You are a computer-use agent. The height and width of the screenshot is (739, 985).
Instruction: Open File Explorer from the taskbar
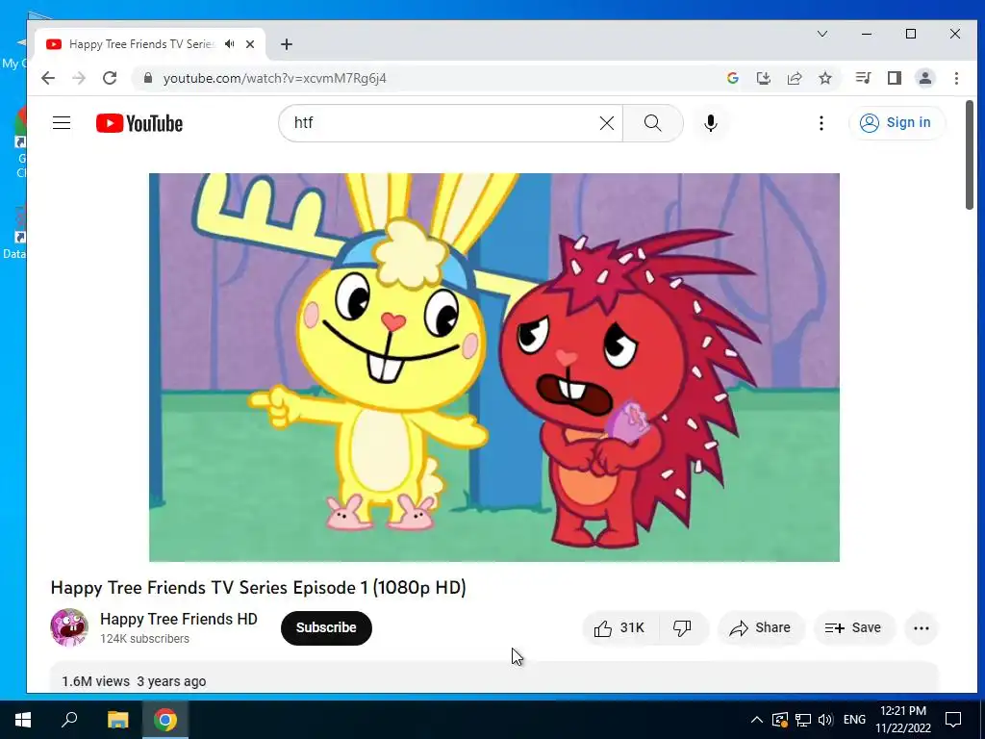tap(117, 720)
